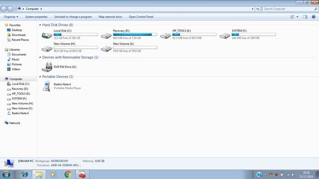The height and width of the screenshot is (179, 319).
Task: Go back with the Back arrow button
Action: pyautogui.click(x=3, y=9)
